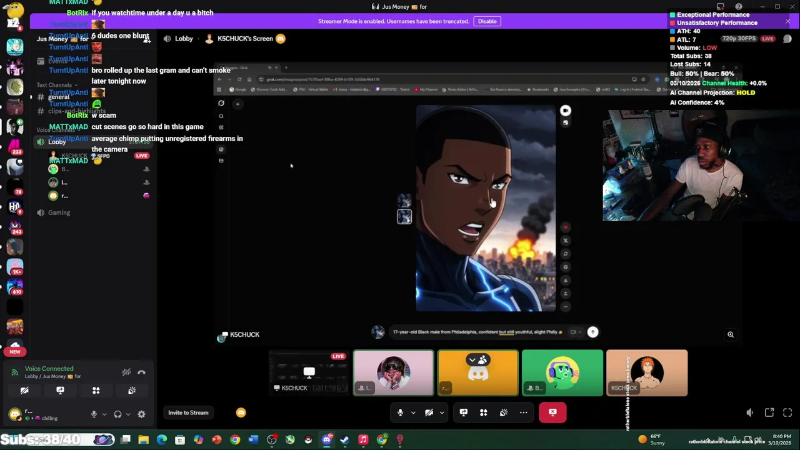Select the K5CHUCK orange-hair avatar tile
Image resolution: width=800 pixels, height=450 pixels.
(x=647, y=373)
